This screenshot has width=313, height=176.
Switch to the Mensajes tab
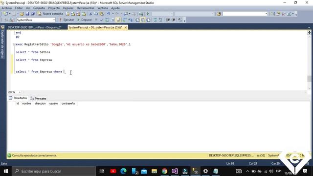38,98
